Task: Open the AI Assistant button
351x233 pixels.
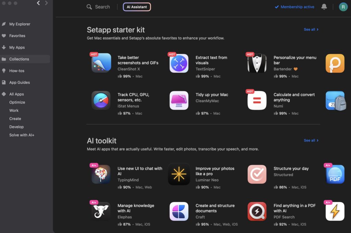Action: click(x=137, y=7)
